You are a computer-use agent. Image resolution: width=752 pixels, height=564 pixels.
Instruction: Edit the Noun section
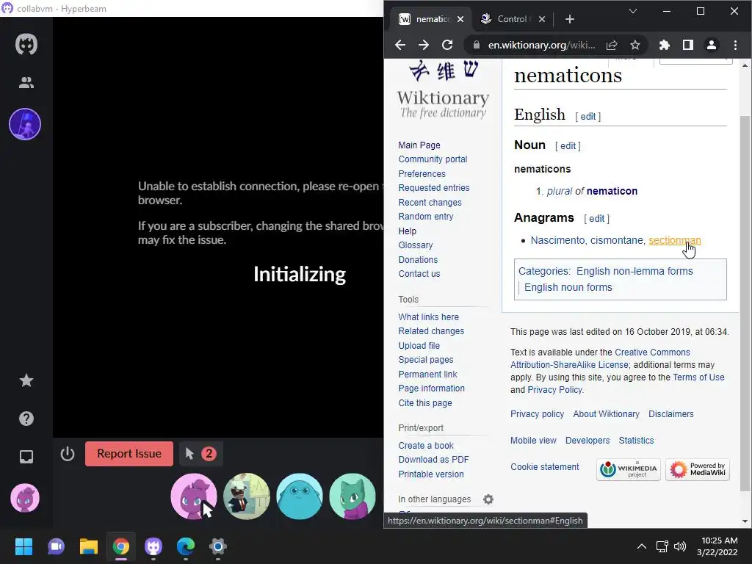568,146
